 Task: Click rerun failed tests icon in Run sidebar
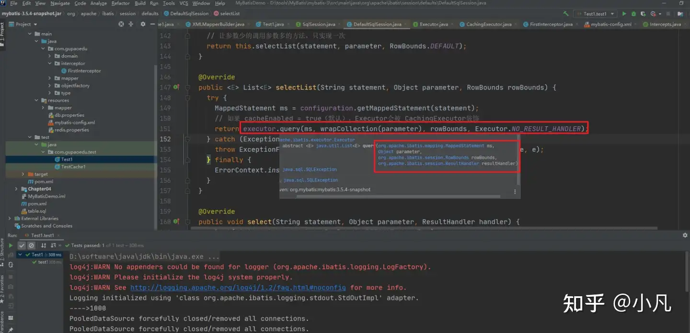(11, 255)
